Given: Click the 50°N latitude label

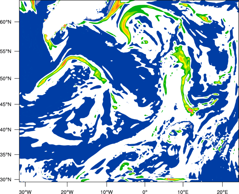Looking at the screenshot, I should click(x=6, y=78).
